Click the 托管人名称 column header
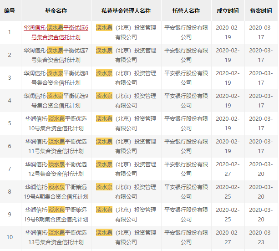The width and height of the screenshot is (279, 251). pos(186,10)
